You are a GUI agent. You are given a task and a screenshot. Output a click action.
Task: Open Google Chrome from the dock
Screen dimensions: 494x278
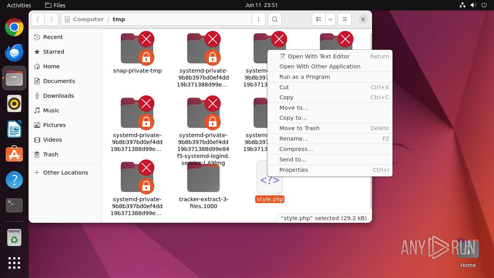[x=14, y=27]
